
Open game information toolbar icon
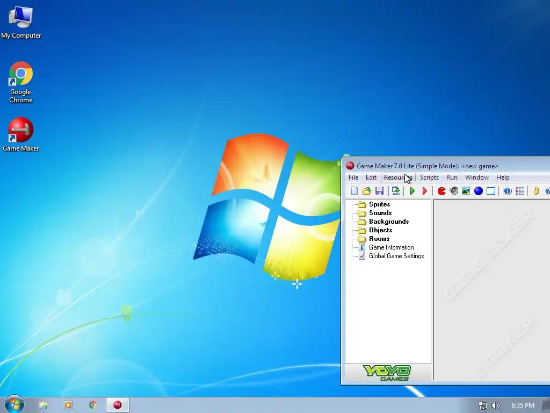click(508, 191)
